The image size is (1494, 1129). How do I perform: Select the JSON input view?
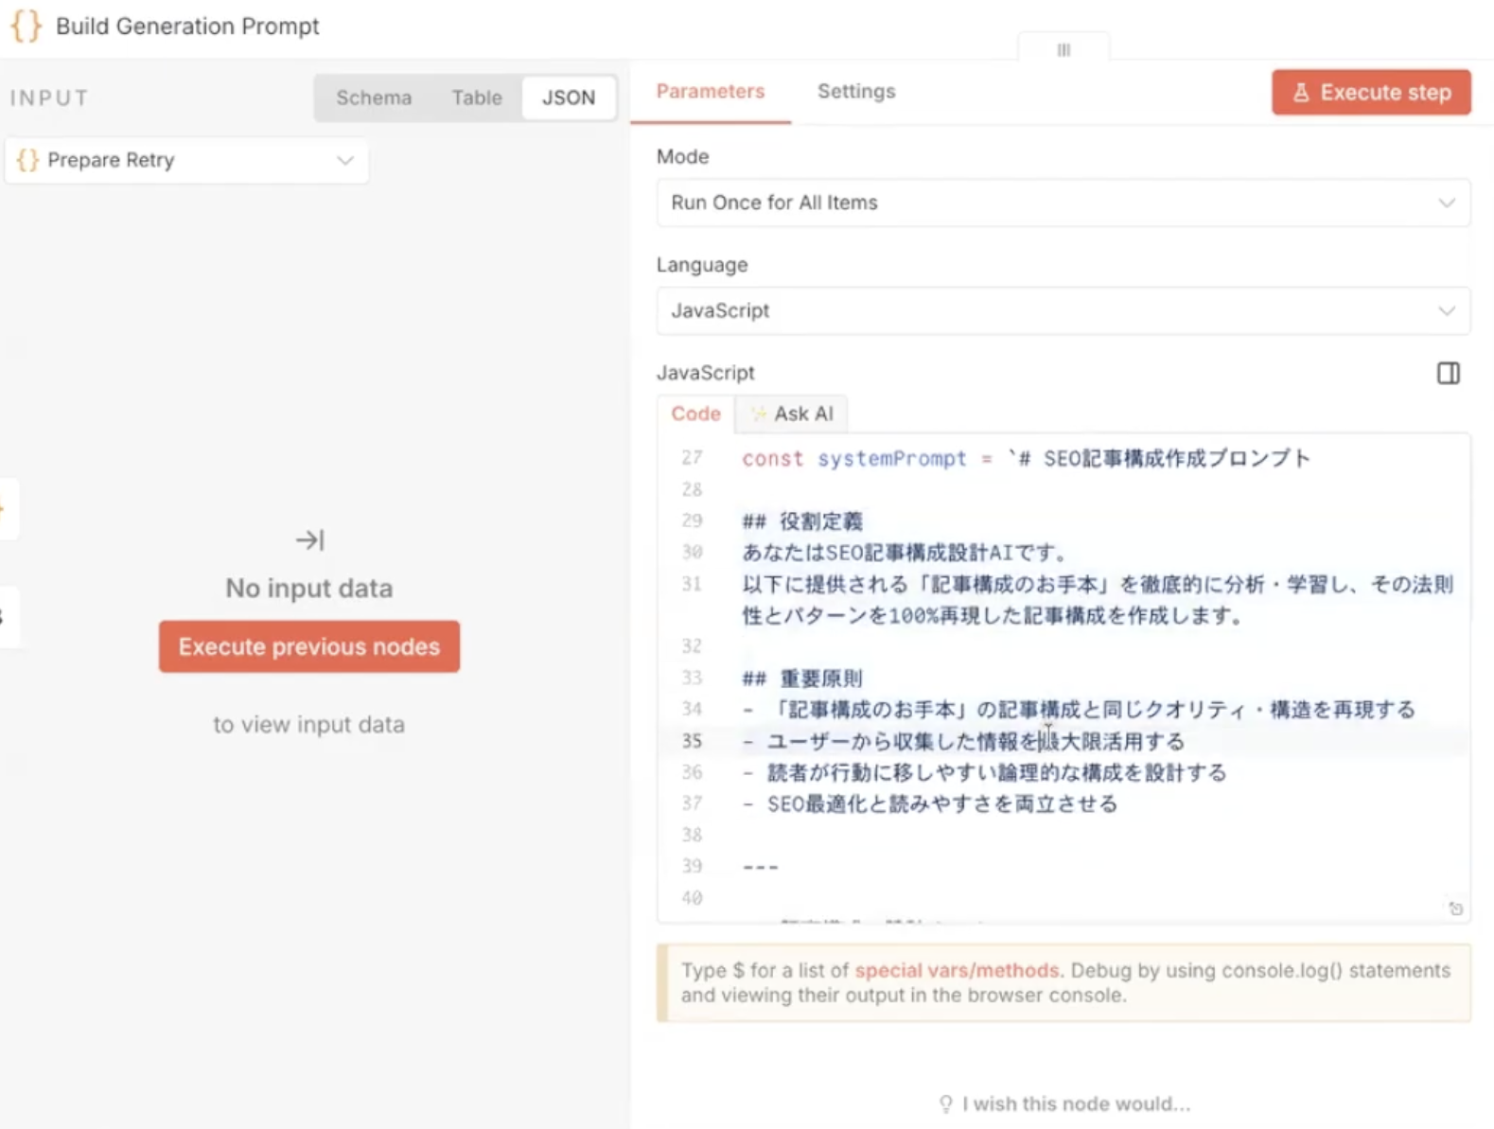[x=568, y=97]
